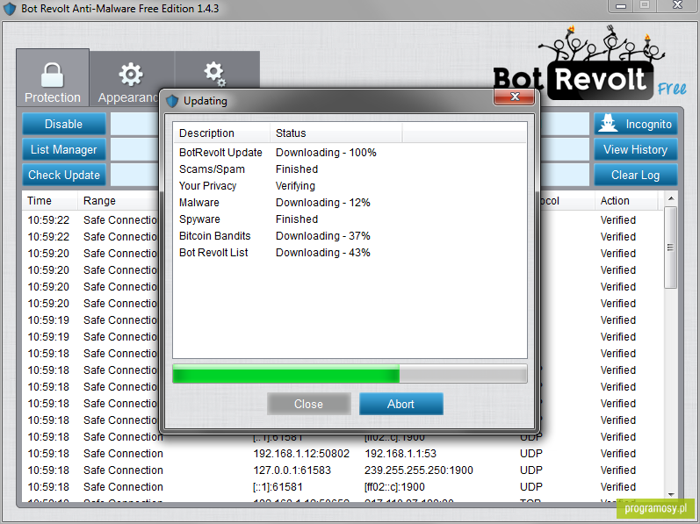Switch to the Appearance tab
This screenshot has height=524, width=700.
coord(128,79)
